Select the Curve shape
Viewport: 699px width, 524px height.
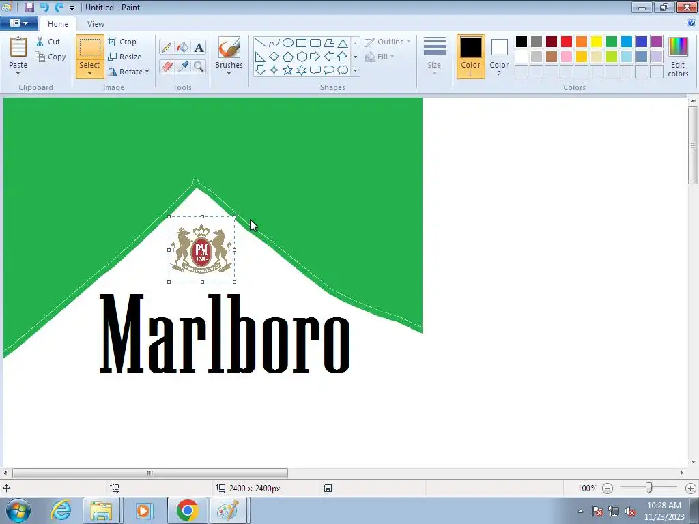pyautogui.click(x=274, y=43)
